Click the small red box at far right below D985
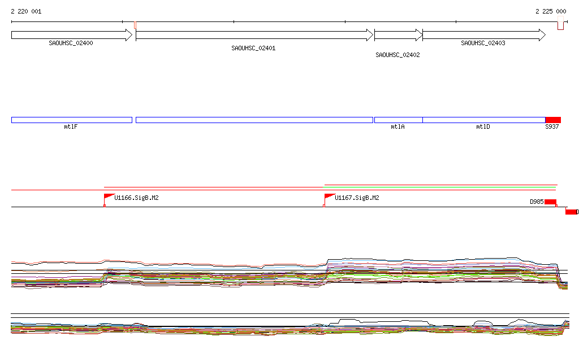 click(x=572, y=212)
